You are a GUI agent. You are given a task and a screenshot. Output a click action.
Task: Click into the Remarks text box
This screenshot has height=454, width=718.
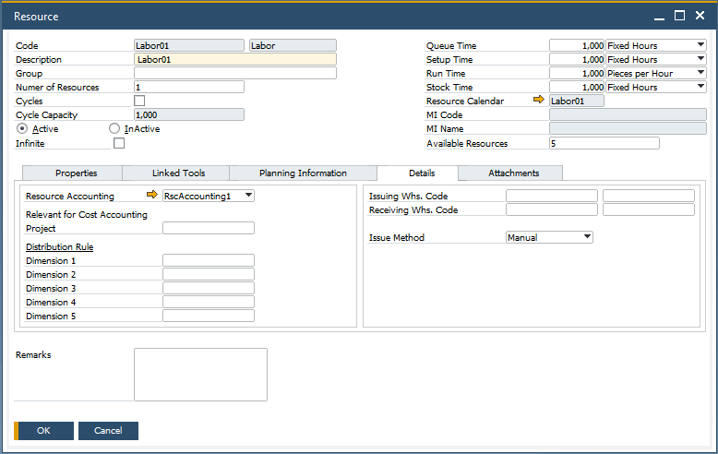[200, 375]
